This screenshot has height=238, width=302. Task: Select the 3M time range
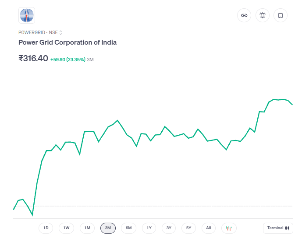[108, 228]
